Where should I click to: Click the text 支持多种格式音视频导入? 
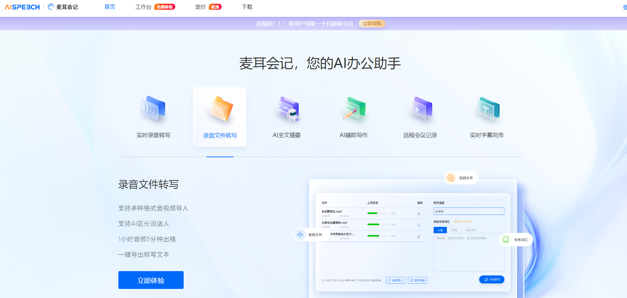(x=153, y=208)
